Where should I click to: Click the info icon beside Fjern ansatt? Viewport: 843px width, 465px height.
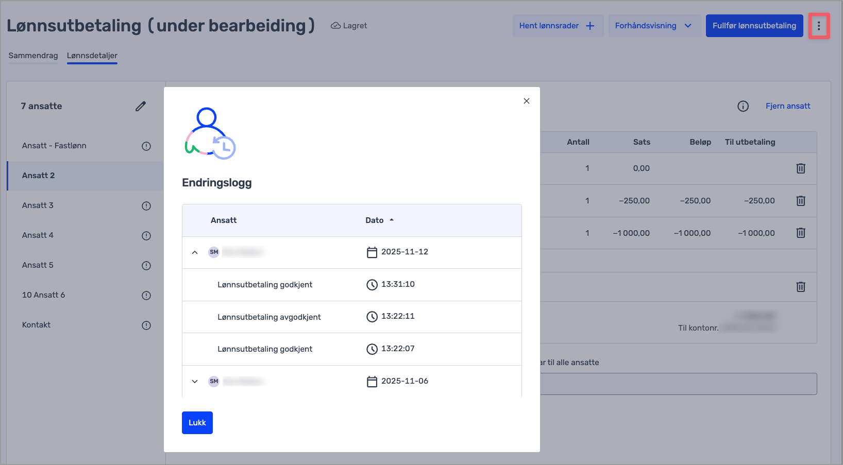pyautogui.click(x=743, y=106)
